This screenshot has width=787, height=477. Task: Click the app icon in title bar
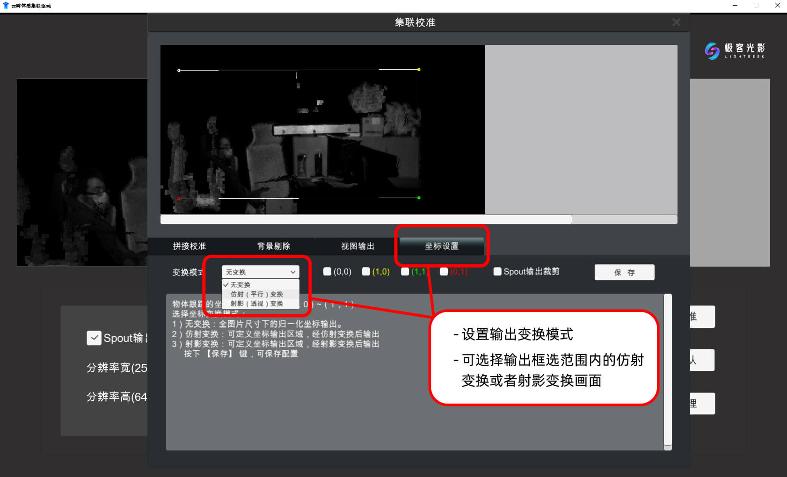pos(6,6)
